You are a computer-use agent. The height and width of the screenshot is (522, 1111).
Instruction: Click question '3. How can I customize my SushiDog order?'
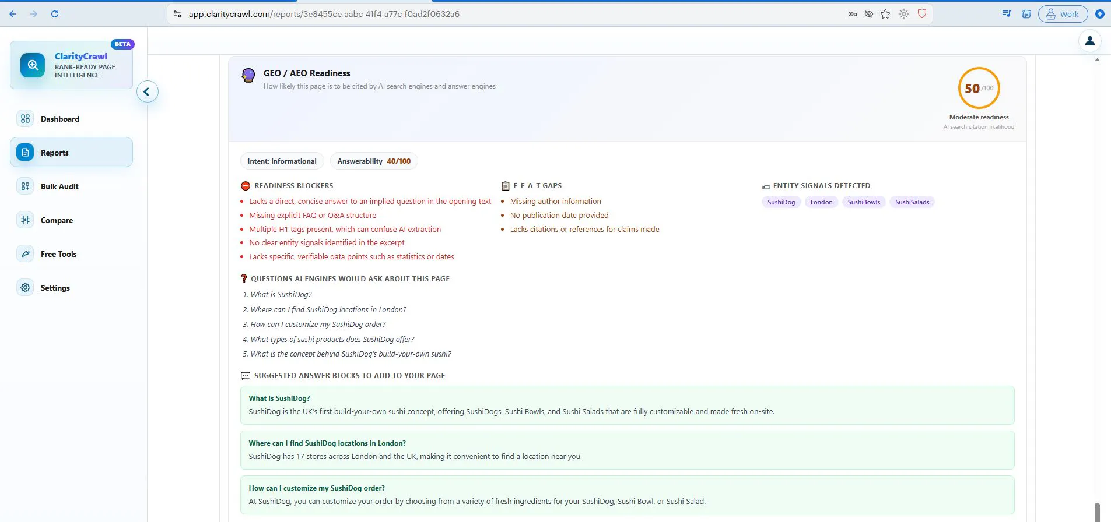click(314, 324)
